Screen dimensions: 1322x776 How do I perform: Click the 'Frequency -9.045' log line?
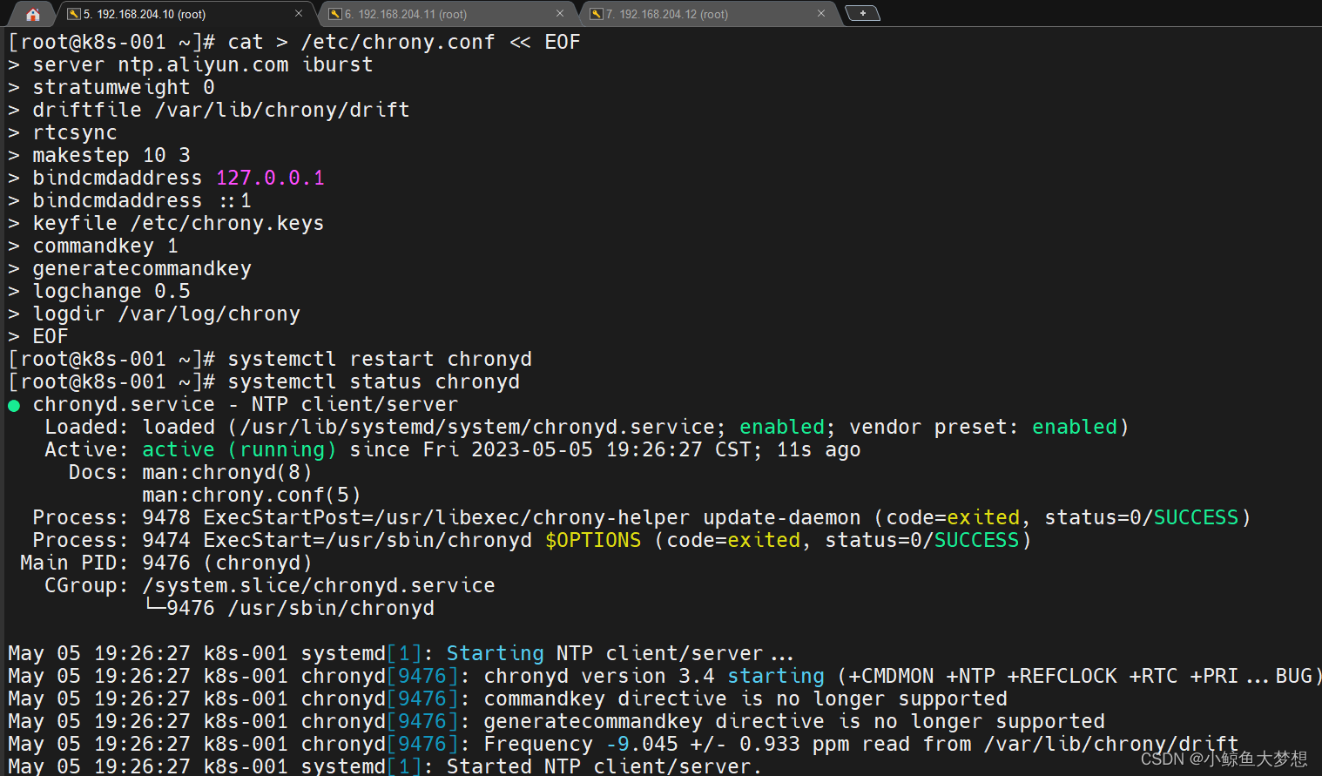(x=623, y=745)
